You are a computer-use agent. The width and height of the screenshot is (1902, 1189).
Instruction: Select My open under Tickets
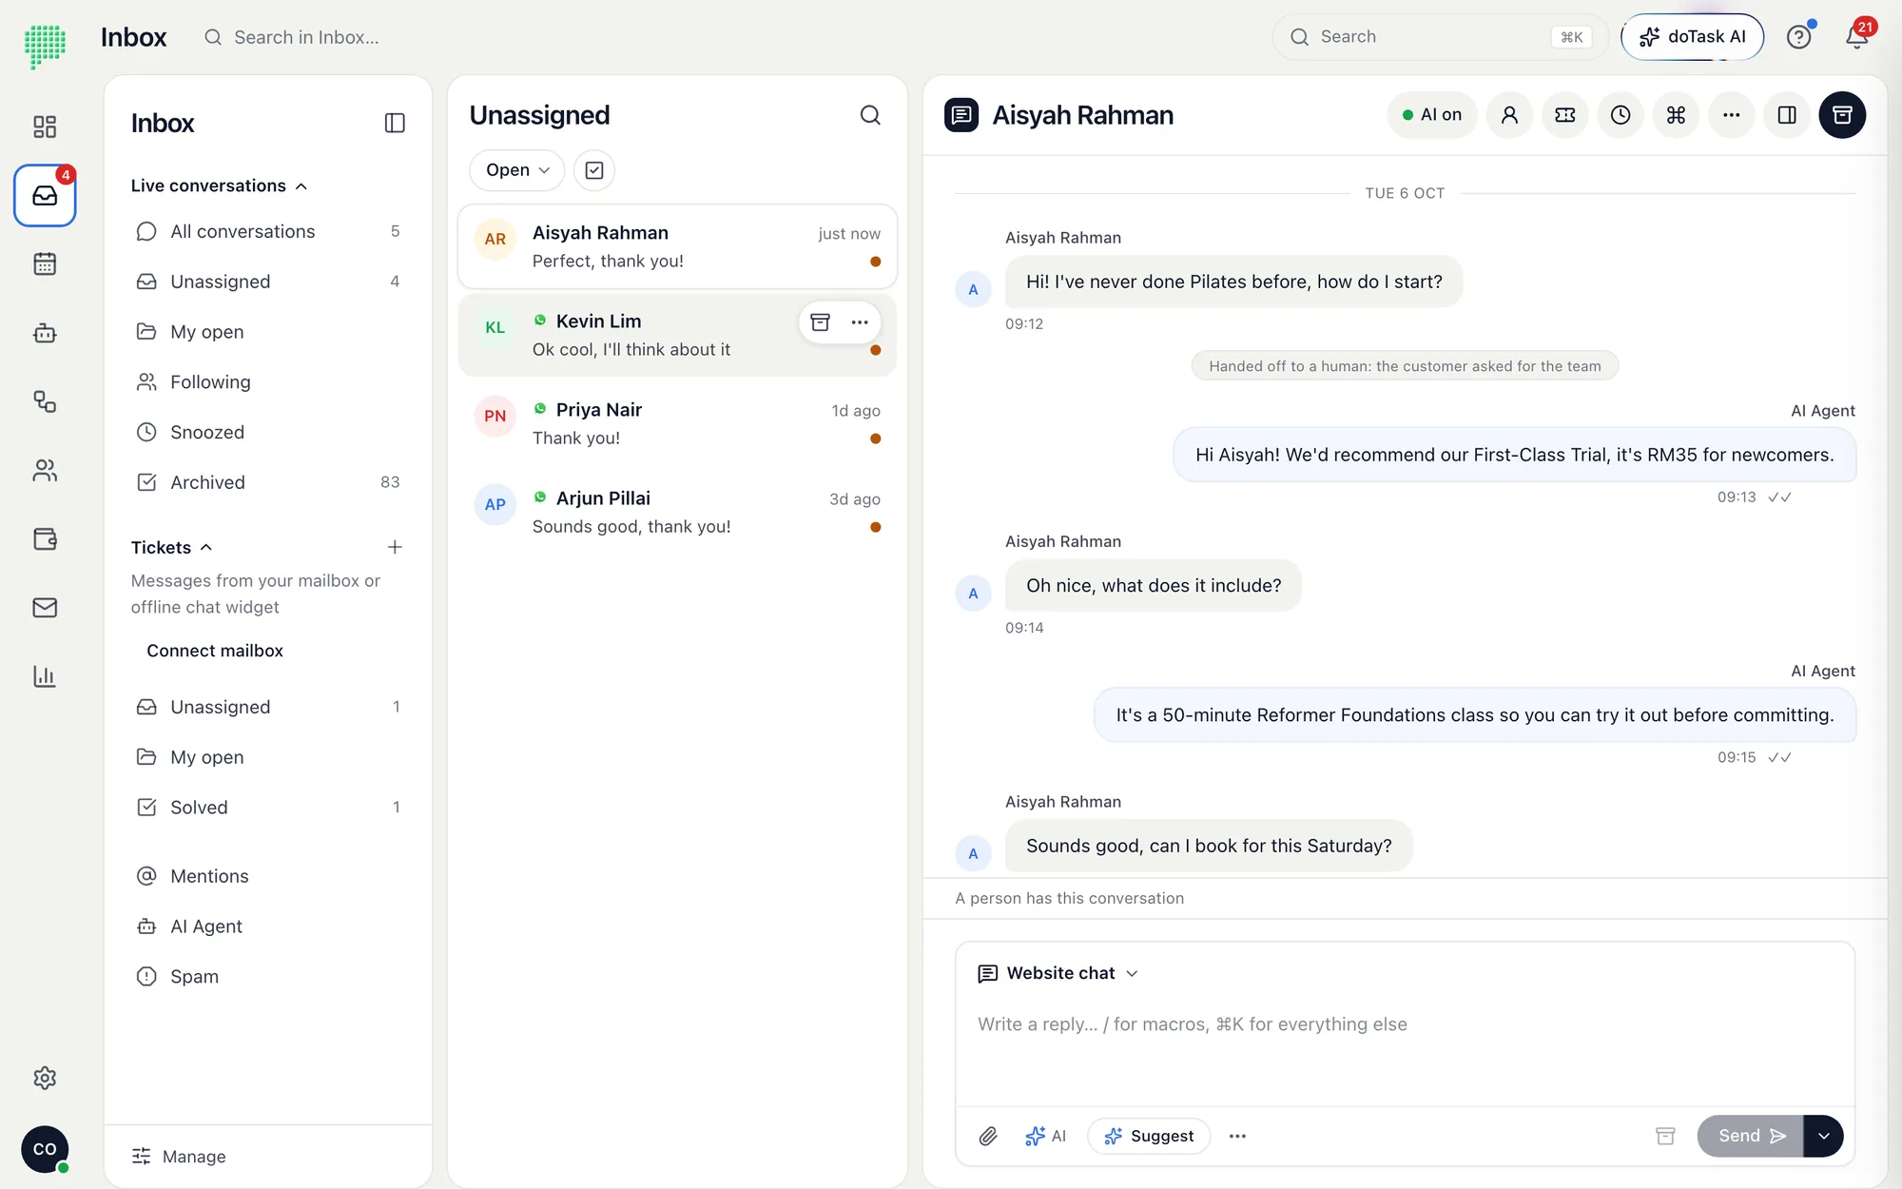[x=268, y=757]
